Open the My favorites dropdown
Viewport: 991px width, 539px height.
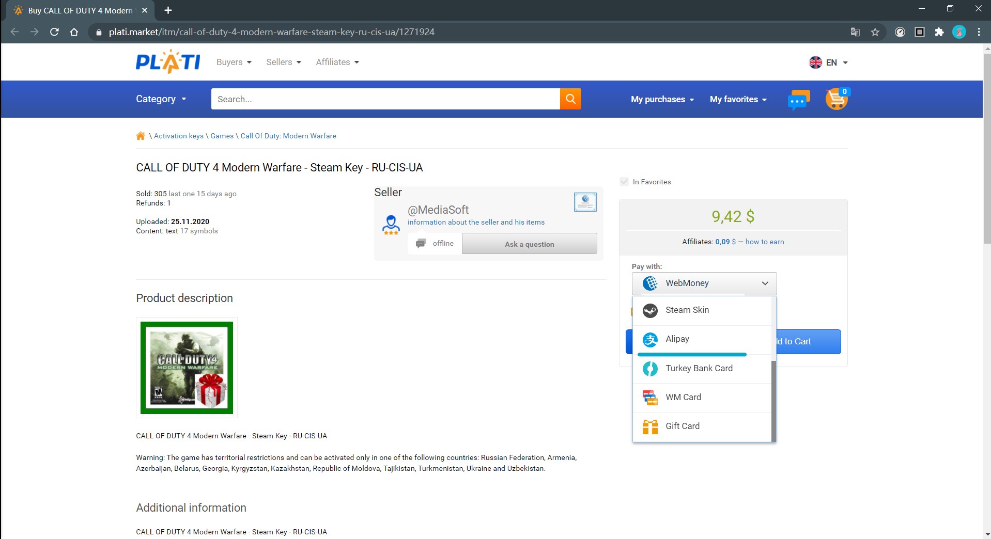(738, 99)
